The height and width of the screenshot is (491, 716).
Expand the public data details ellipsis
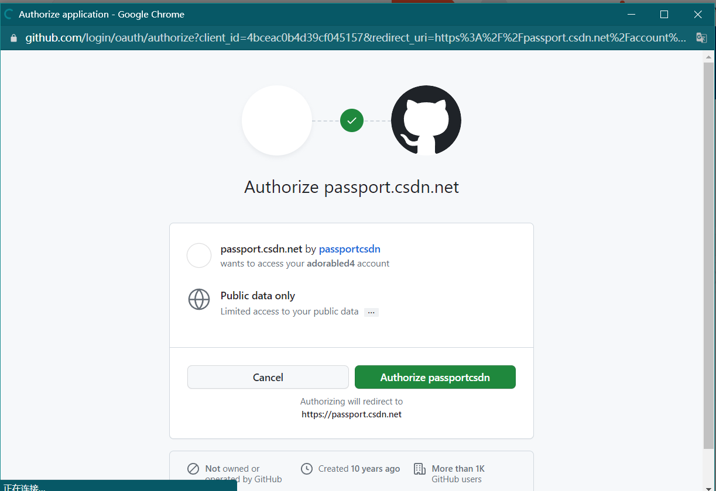pos(371,312)
